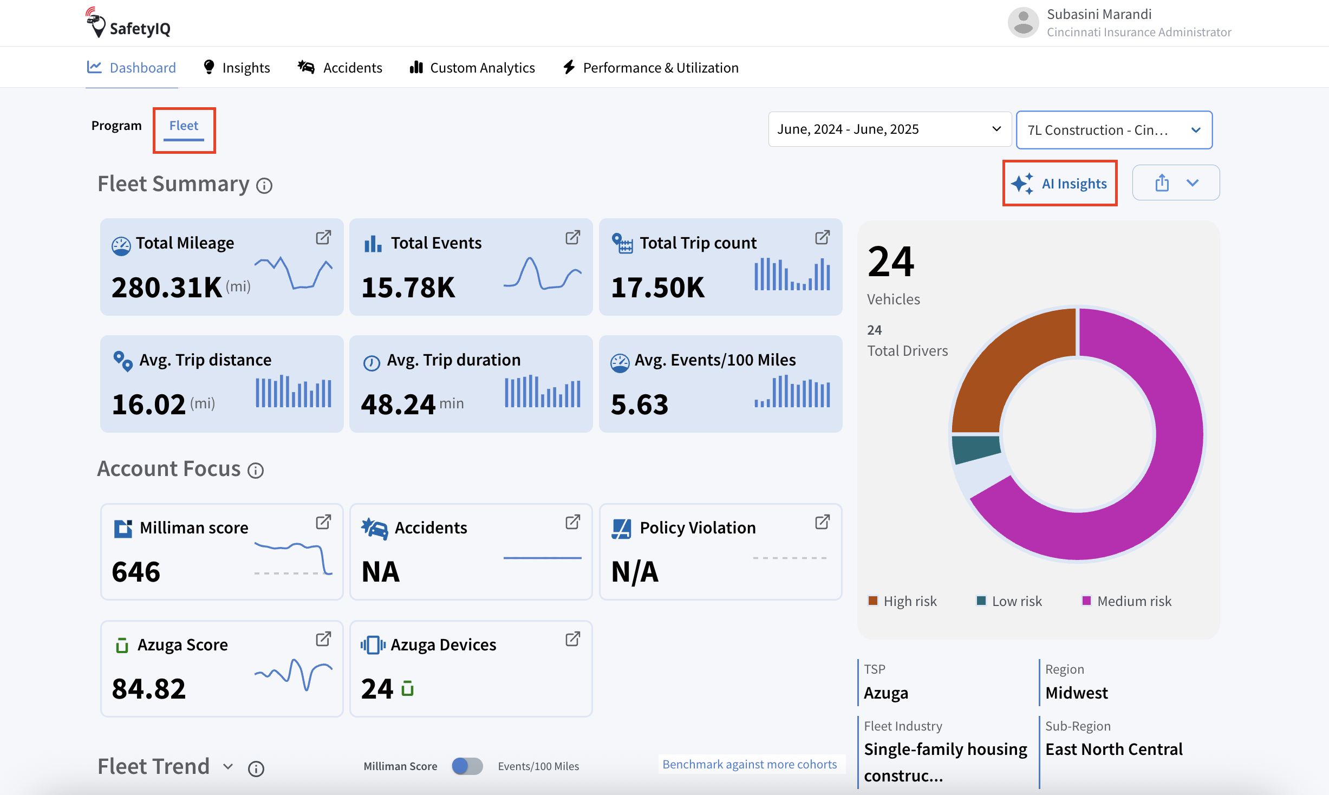Toggle Milliman Score / Events per 100 Miles switch
Viewport: 1329px width, 795px height.
click(x=467, y=766)
